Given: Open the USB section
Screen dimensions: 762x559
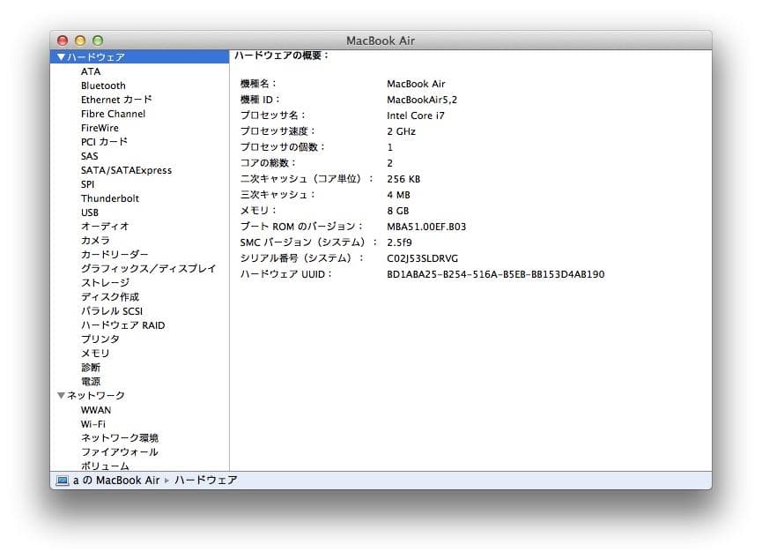Looking at the screenshot, I should coord(89,212).
